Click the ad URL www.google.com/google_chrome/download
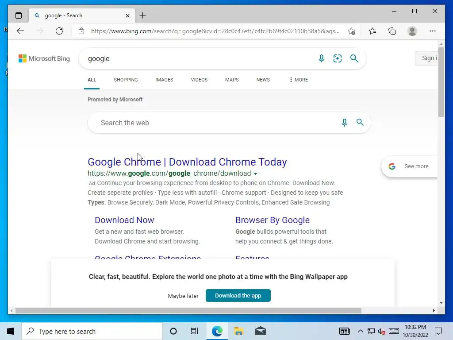453x340 pixels. pyautogui.click(x=169, y=174)
